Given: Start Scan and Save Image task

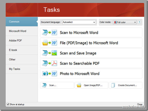Looking at the screenshot, I should [x=91, y=53].
